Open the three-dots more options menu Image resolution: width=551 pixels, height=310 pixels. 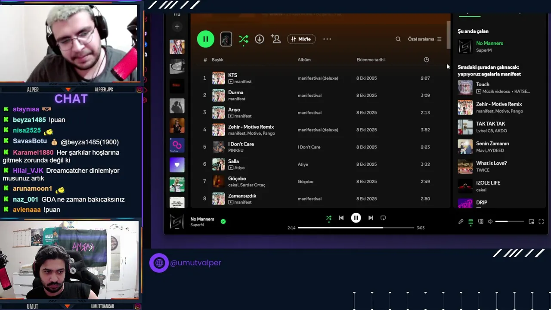[327, 39]
